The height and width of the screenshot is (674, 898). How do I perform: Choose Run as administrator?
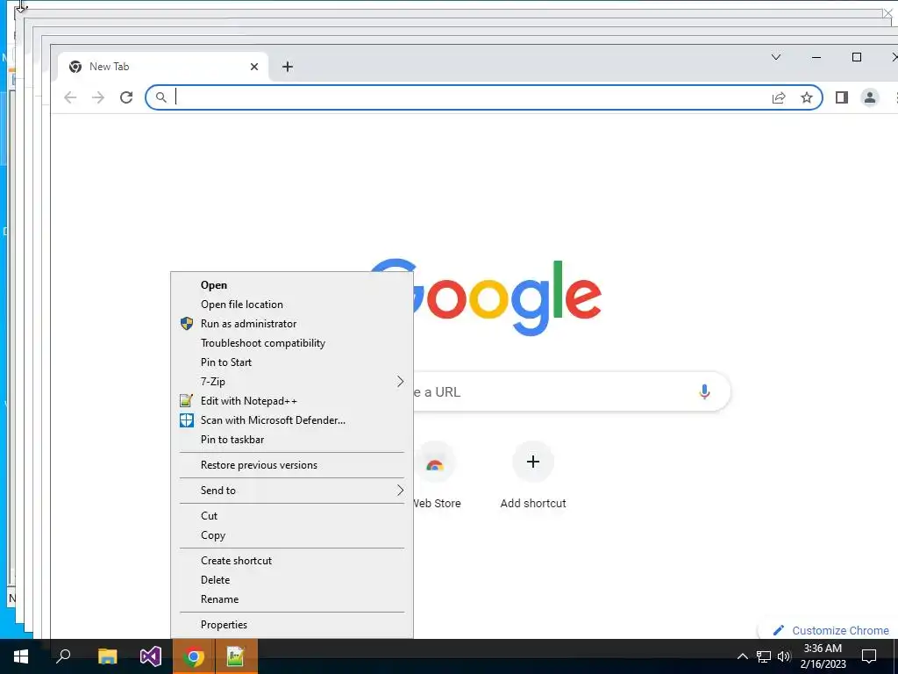[x=292, y=324]
